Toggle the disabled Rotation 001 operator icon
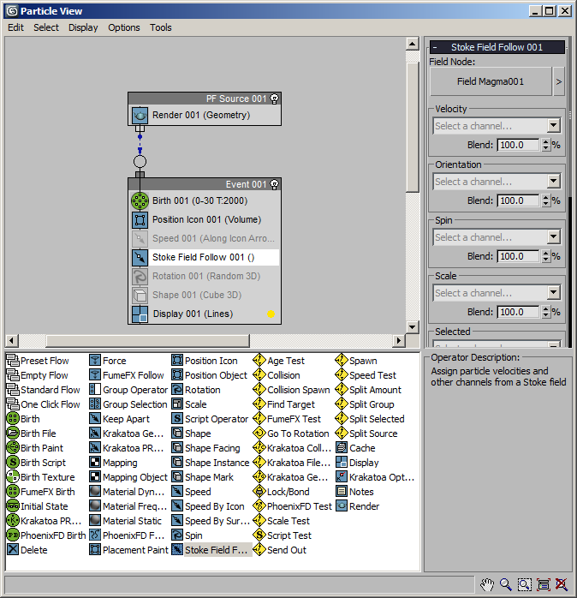This screenshot has width=577, height=598. pyautogui.click(x=140, y=277)
